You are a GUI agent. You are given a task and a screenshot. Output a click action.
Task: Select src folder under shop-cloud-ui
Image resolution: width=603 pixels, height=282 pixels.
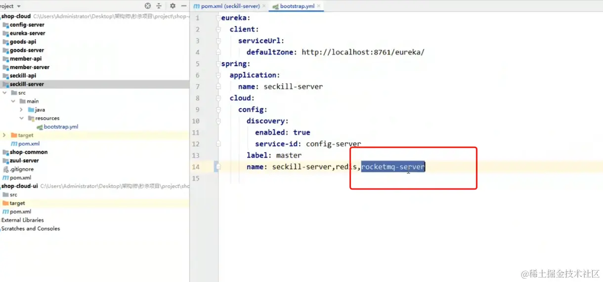tap(13, 195)
